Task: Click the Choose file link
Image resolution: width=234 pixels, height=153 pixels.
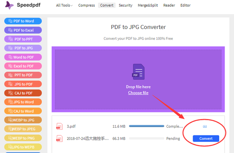Action: point(138,93)
